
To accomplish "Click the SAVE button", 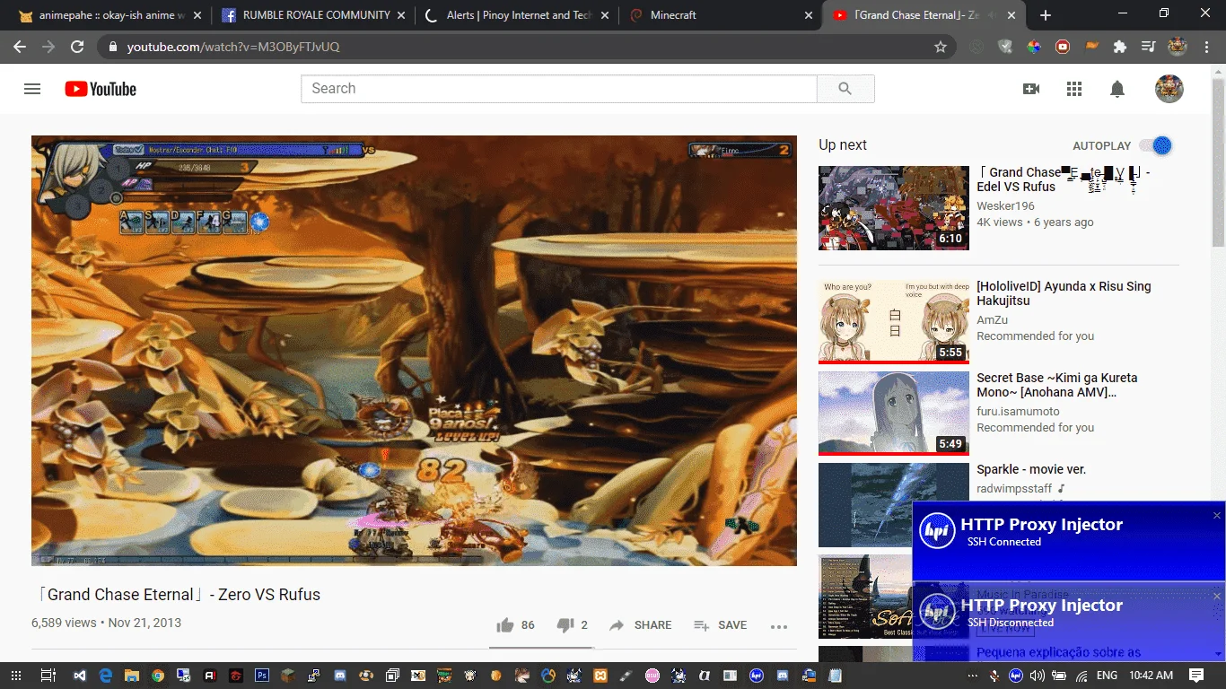I will coord(721,625).
